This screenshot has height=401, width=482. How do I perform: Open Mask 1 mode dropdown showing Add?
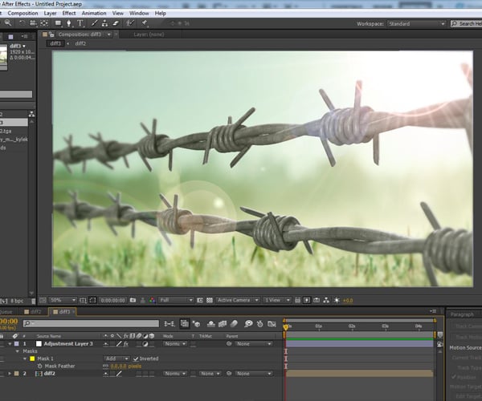click(x=116, y=358)
